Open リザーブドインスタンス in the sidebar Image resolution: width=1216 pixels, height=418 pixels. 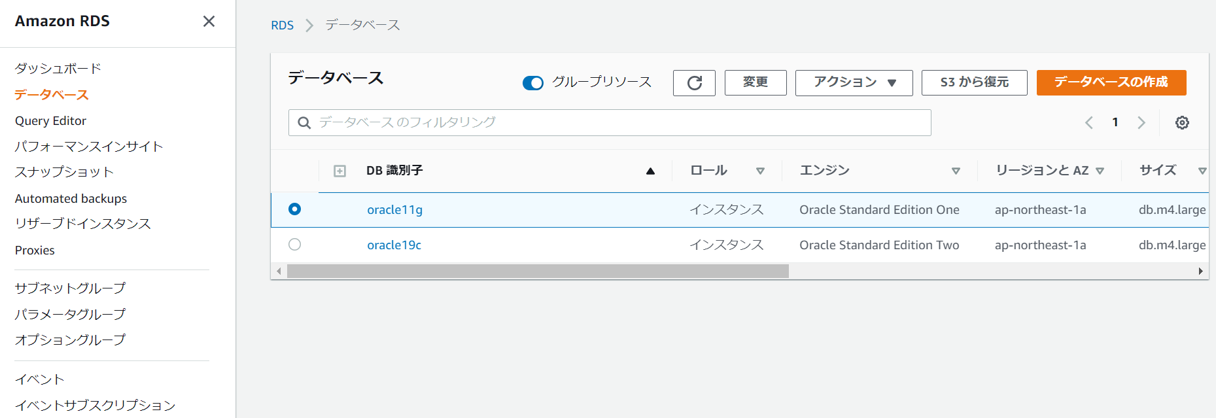tap(83, 224)
